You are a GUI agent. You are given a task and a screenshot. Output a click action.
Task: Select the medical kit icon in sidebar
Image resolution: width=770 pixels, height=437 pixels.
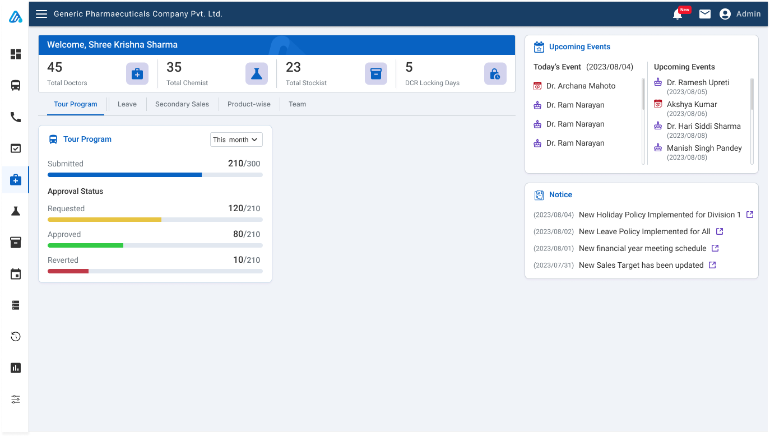16,180
